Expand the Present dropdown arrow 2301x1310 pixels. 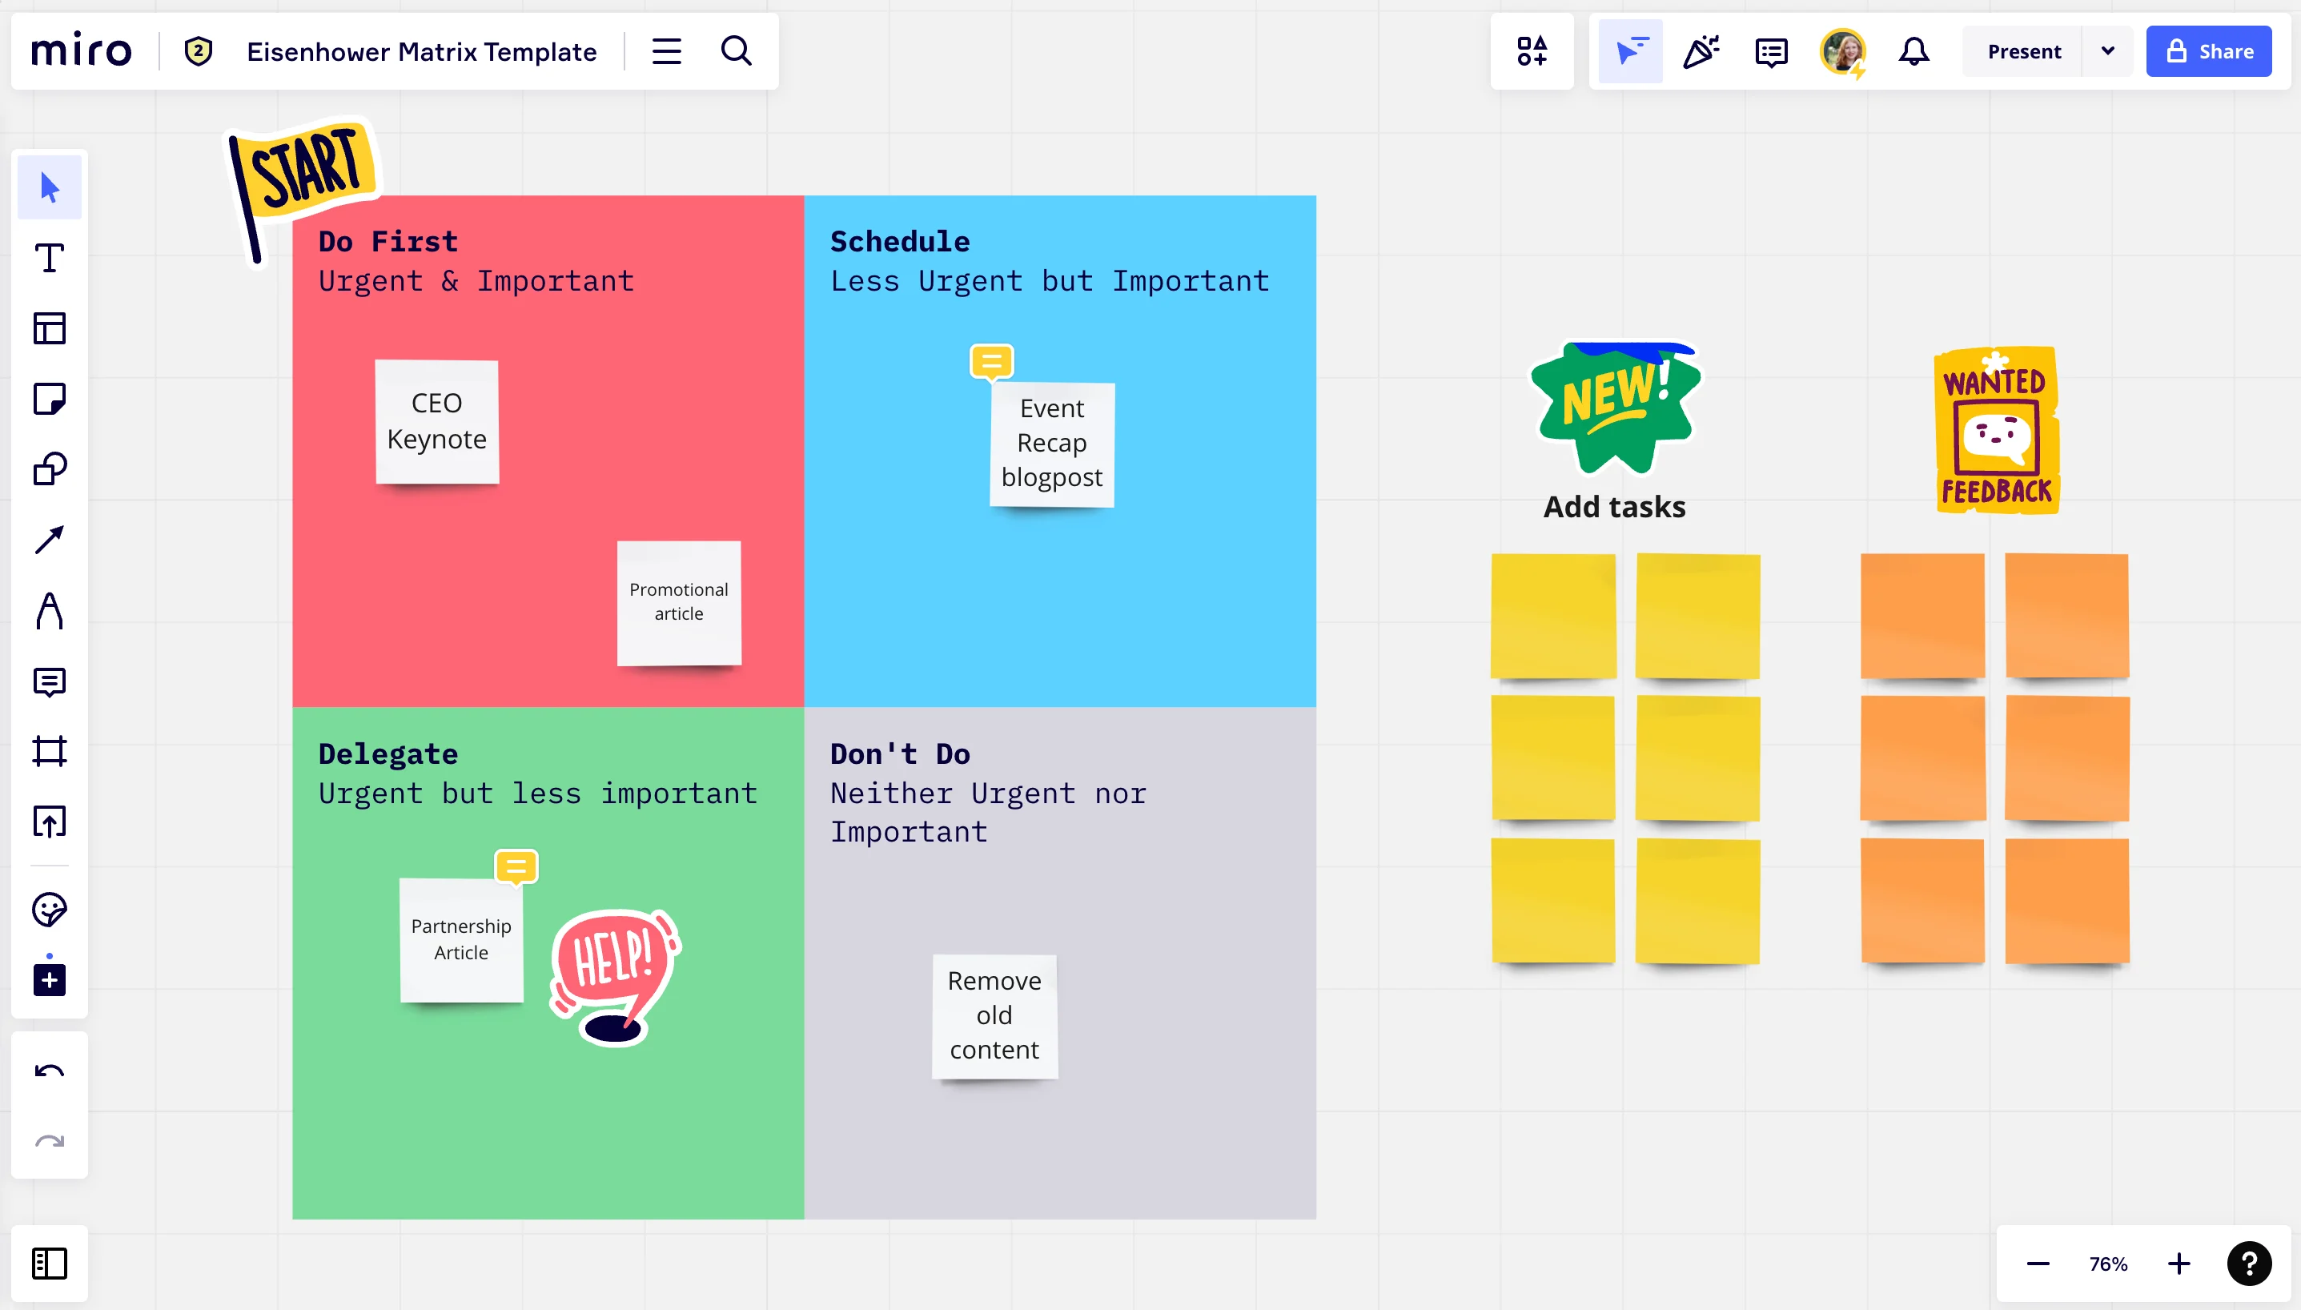pos(2107,51)
